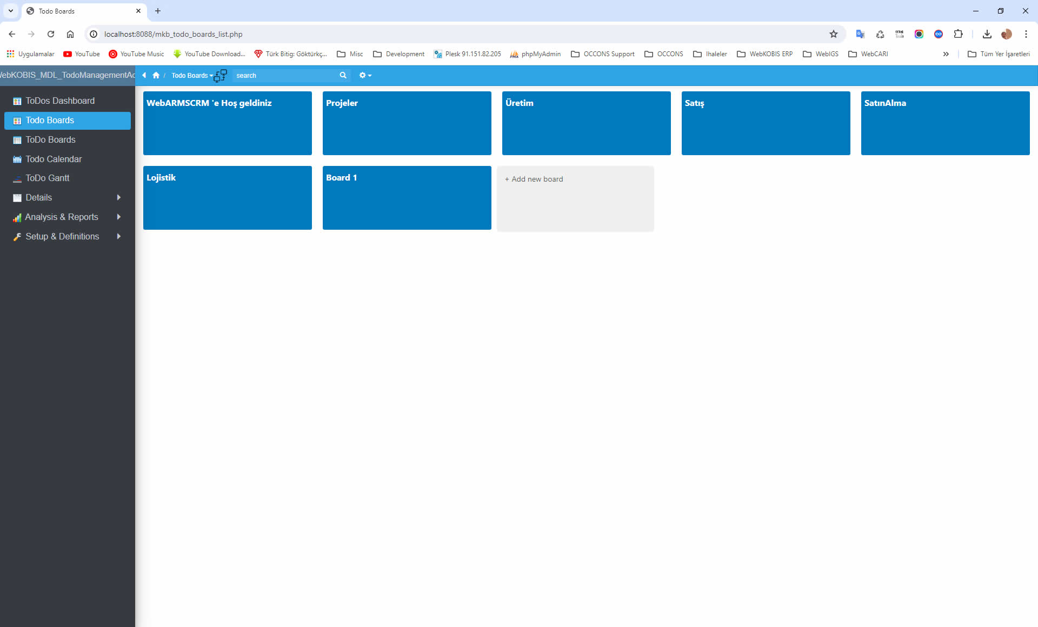1038x627 pixels.
Task: Open the Board 1 card
Action: click(x=407, y=198)
